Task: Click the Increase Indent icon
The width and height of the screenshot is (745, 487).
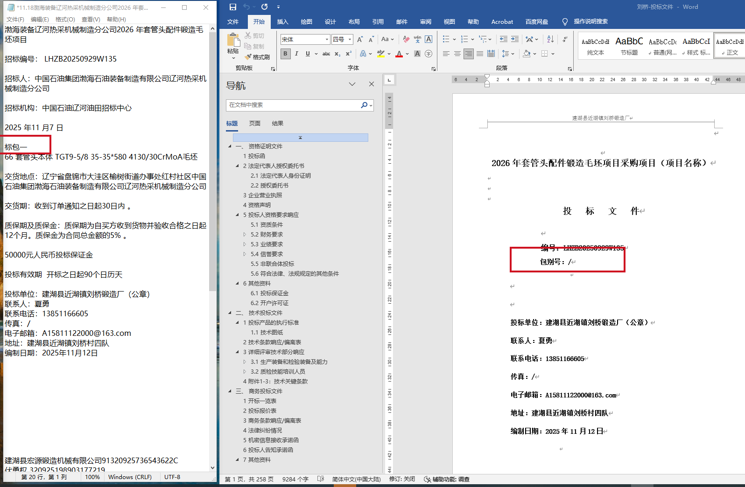Action: (514, 39)
